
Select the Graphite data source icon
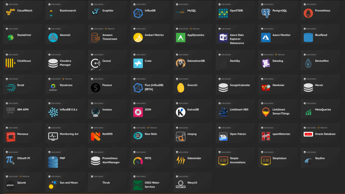pyautogui.click(x=95, y=12)
